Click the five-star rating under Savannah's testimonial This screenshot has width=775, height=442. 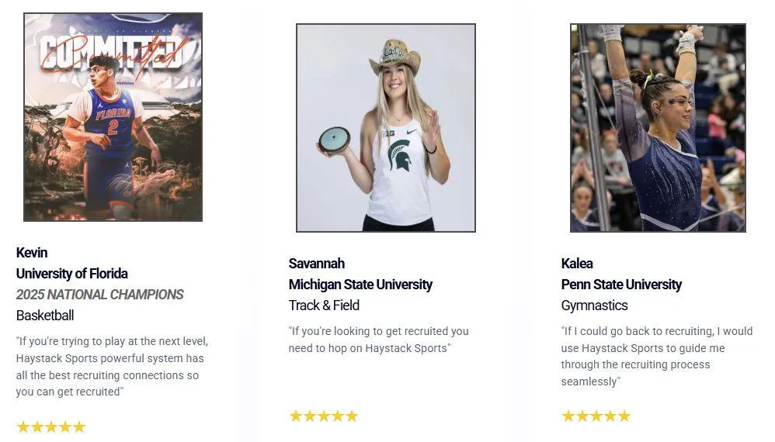[324, 416]
